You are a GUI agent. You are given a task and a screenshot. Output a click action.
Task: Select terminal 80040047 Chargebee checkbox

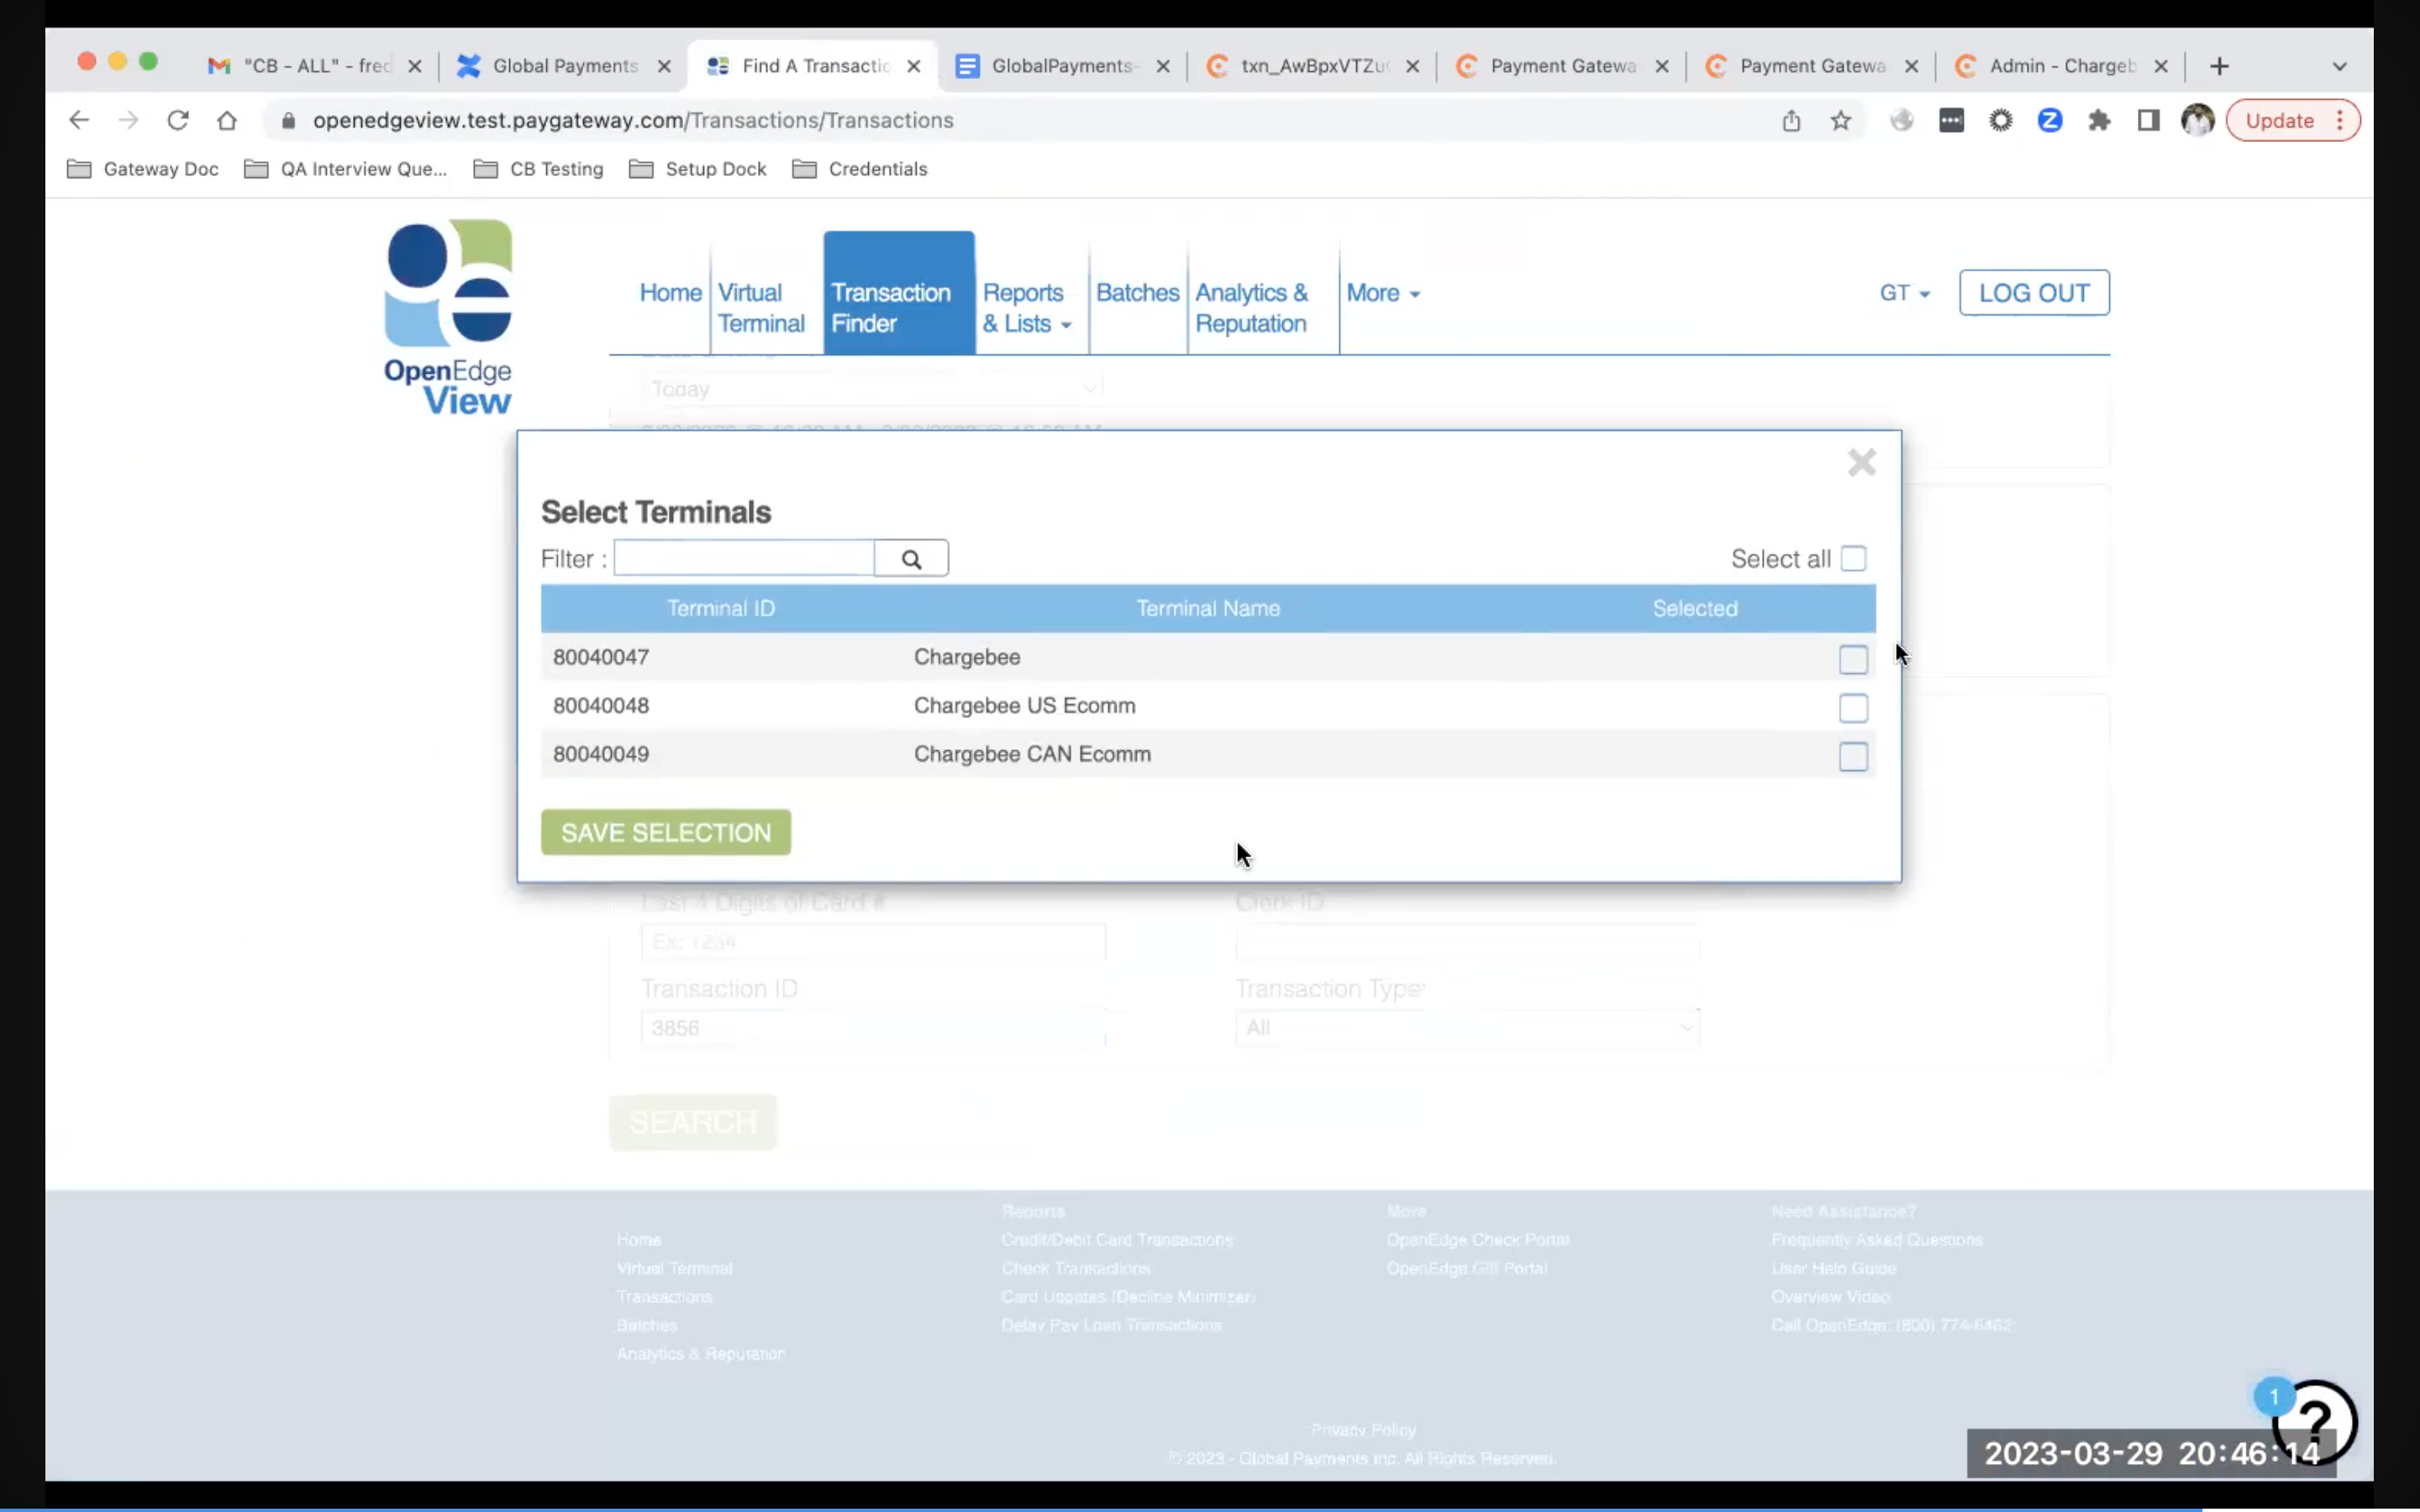1853,659
